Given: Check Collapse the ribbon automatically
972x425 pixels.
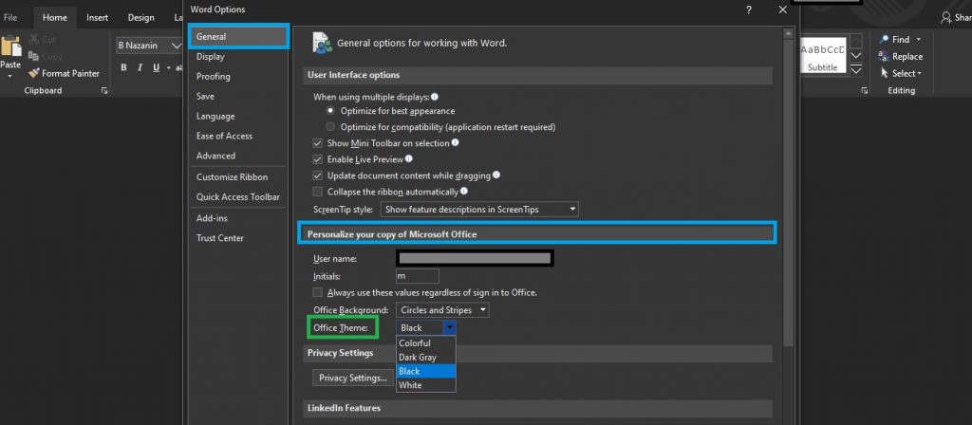Looking at the screenshot, I should coord(317,192).
